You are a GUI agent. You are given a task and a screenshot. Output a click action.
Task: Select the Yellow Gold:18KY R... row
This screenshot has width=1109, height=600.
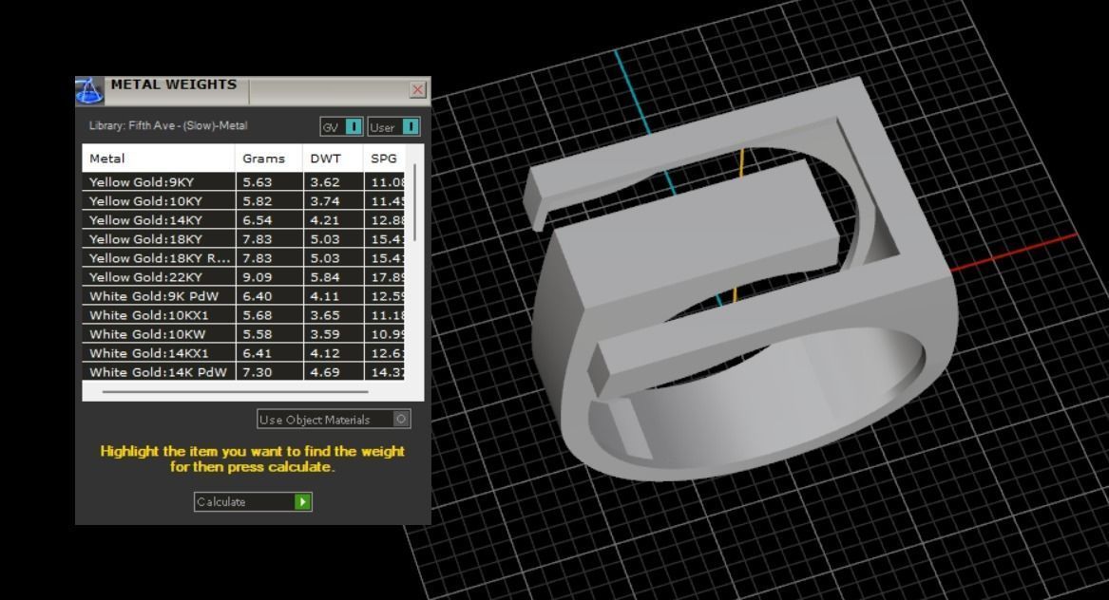243,258
